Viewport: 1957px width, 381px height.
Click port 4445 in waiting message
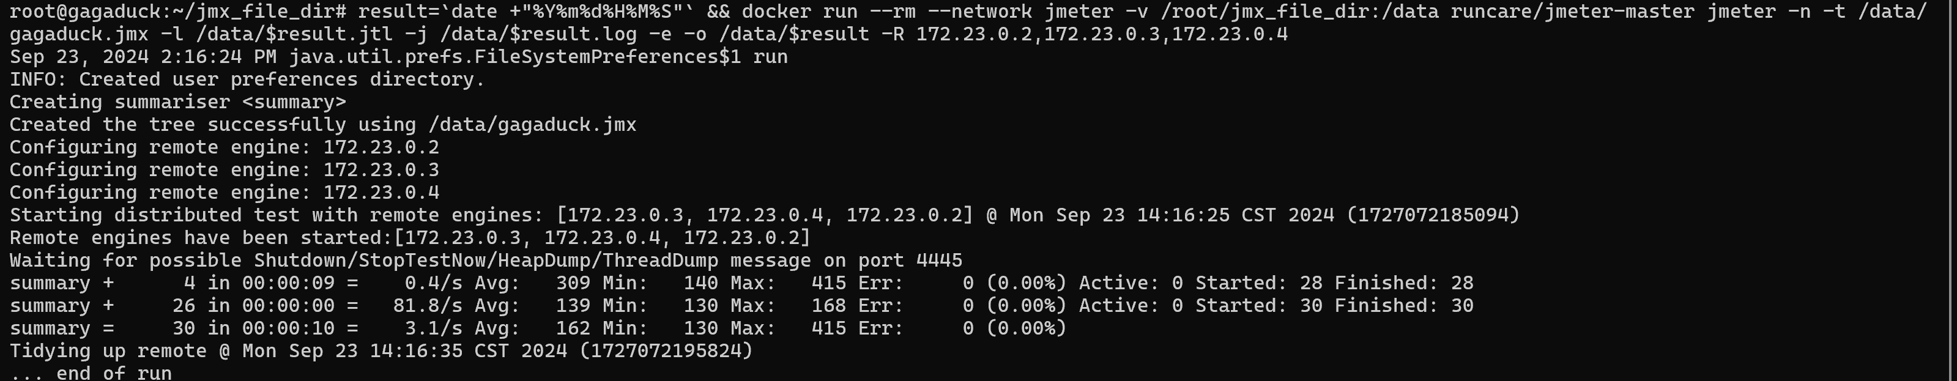pos(940,261)
